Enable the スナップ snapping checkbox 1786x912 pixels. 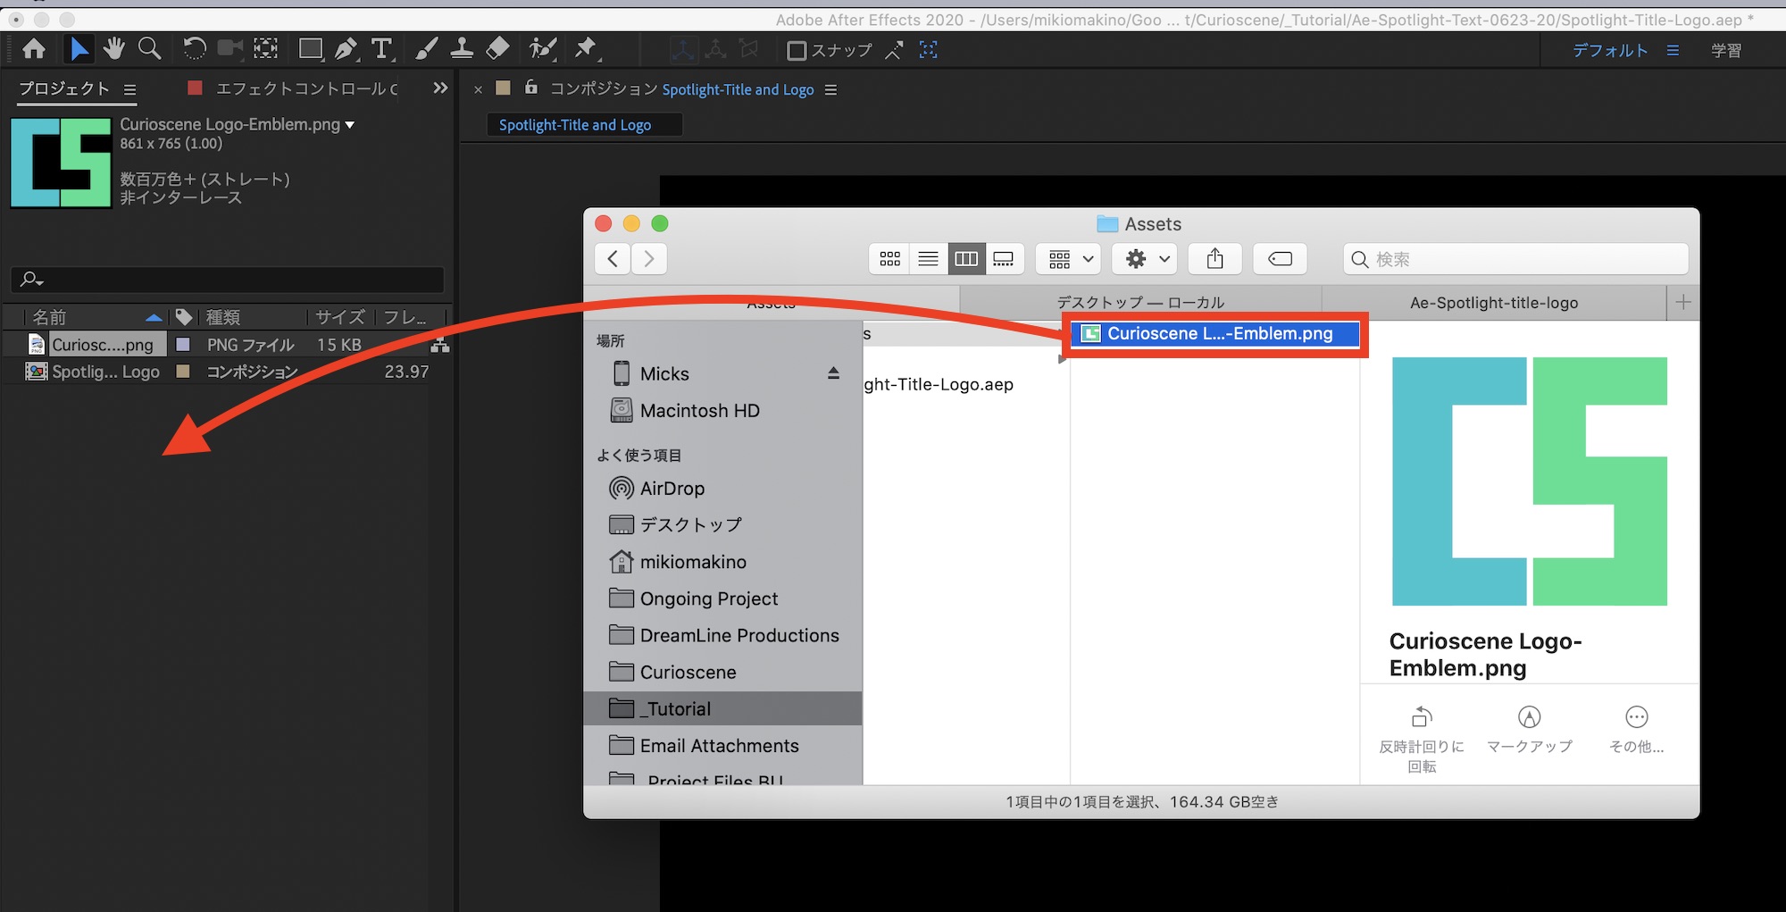[x=797, y=51]
